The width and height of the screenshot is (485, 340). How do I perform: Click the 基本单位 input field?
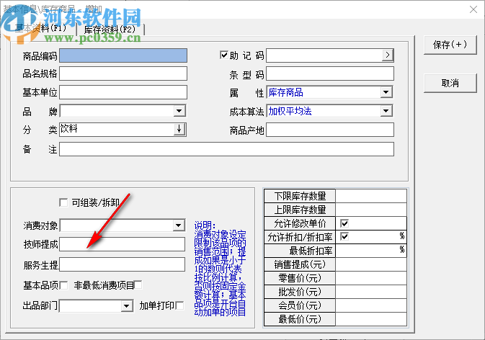pos(123,92)
